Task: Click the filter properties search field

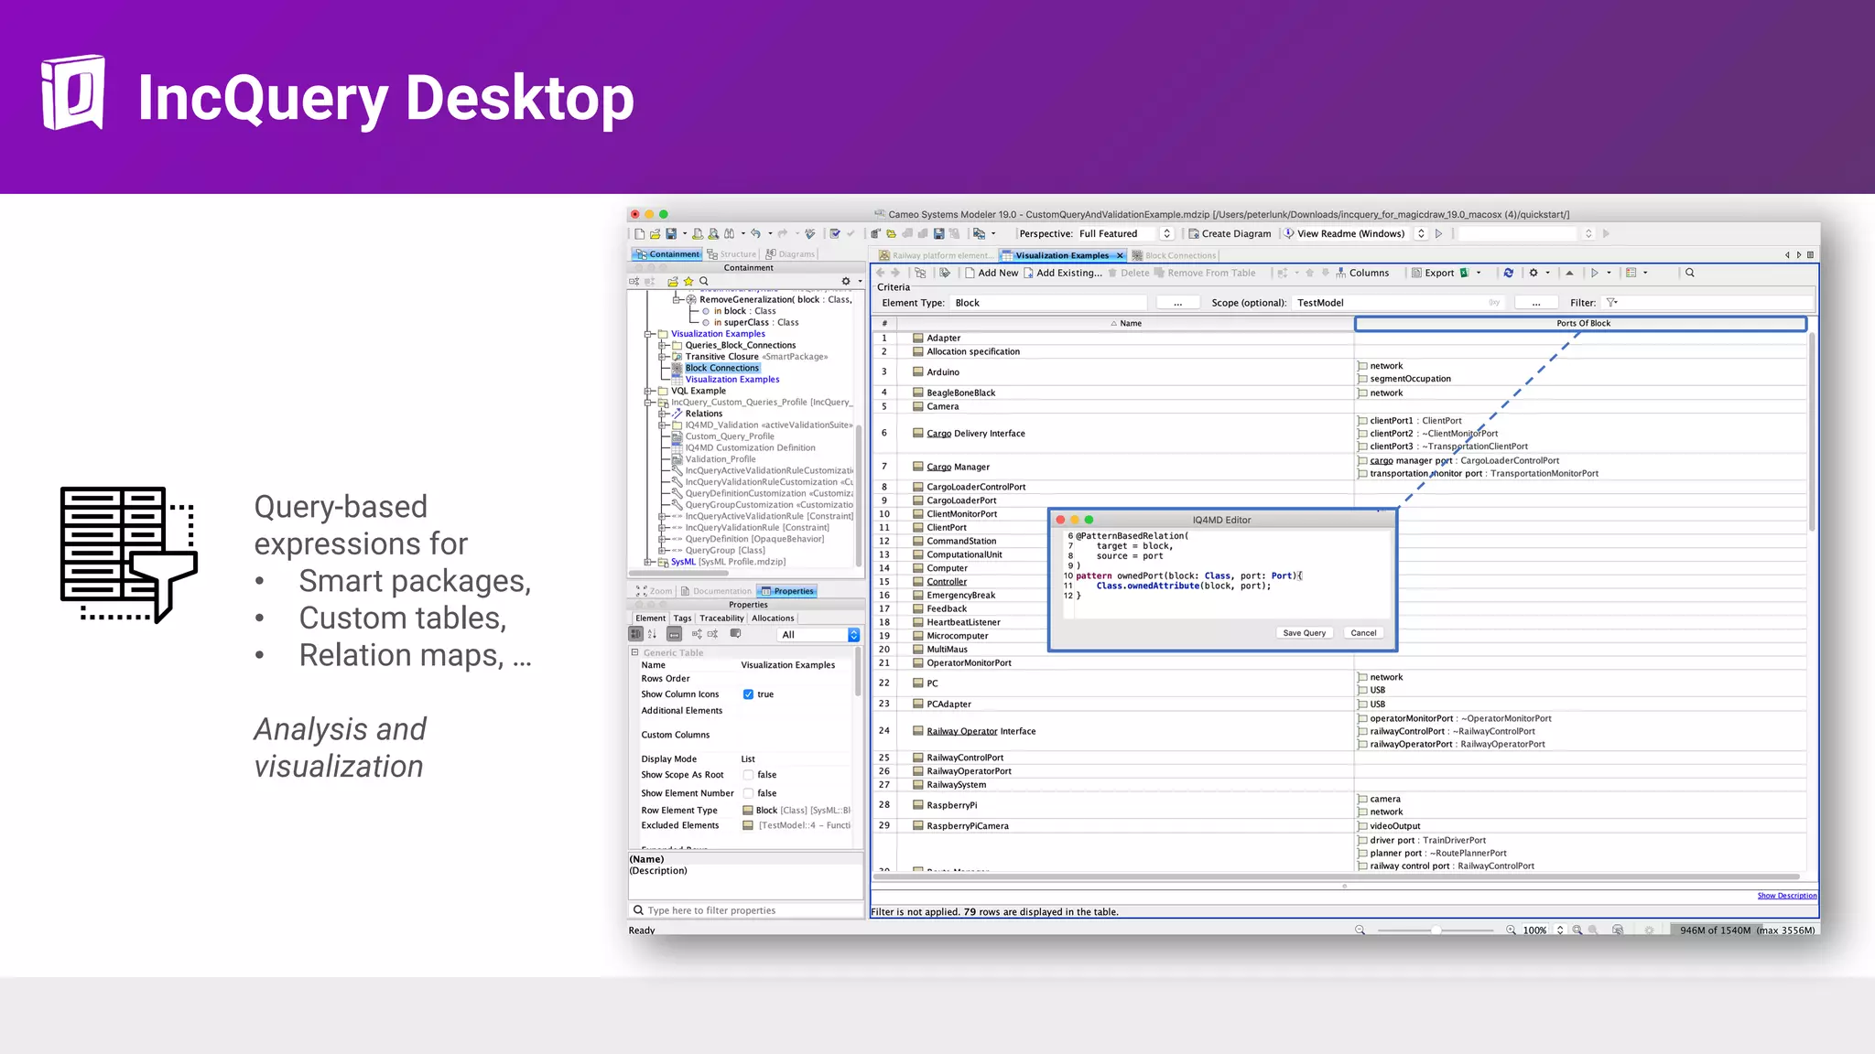Action: point(746,910)
